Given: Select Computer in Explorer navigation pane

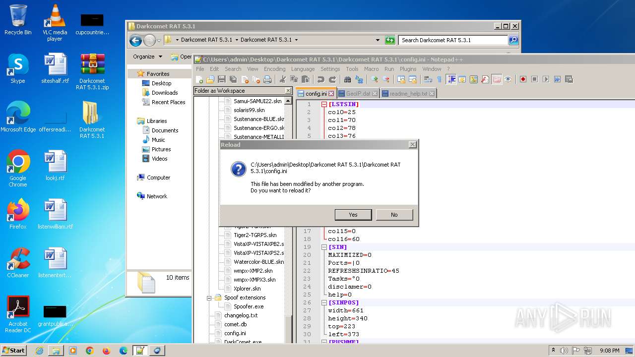Looking at the screenshot, I should pos(158,178).
